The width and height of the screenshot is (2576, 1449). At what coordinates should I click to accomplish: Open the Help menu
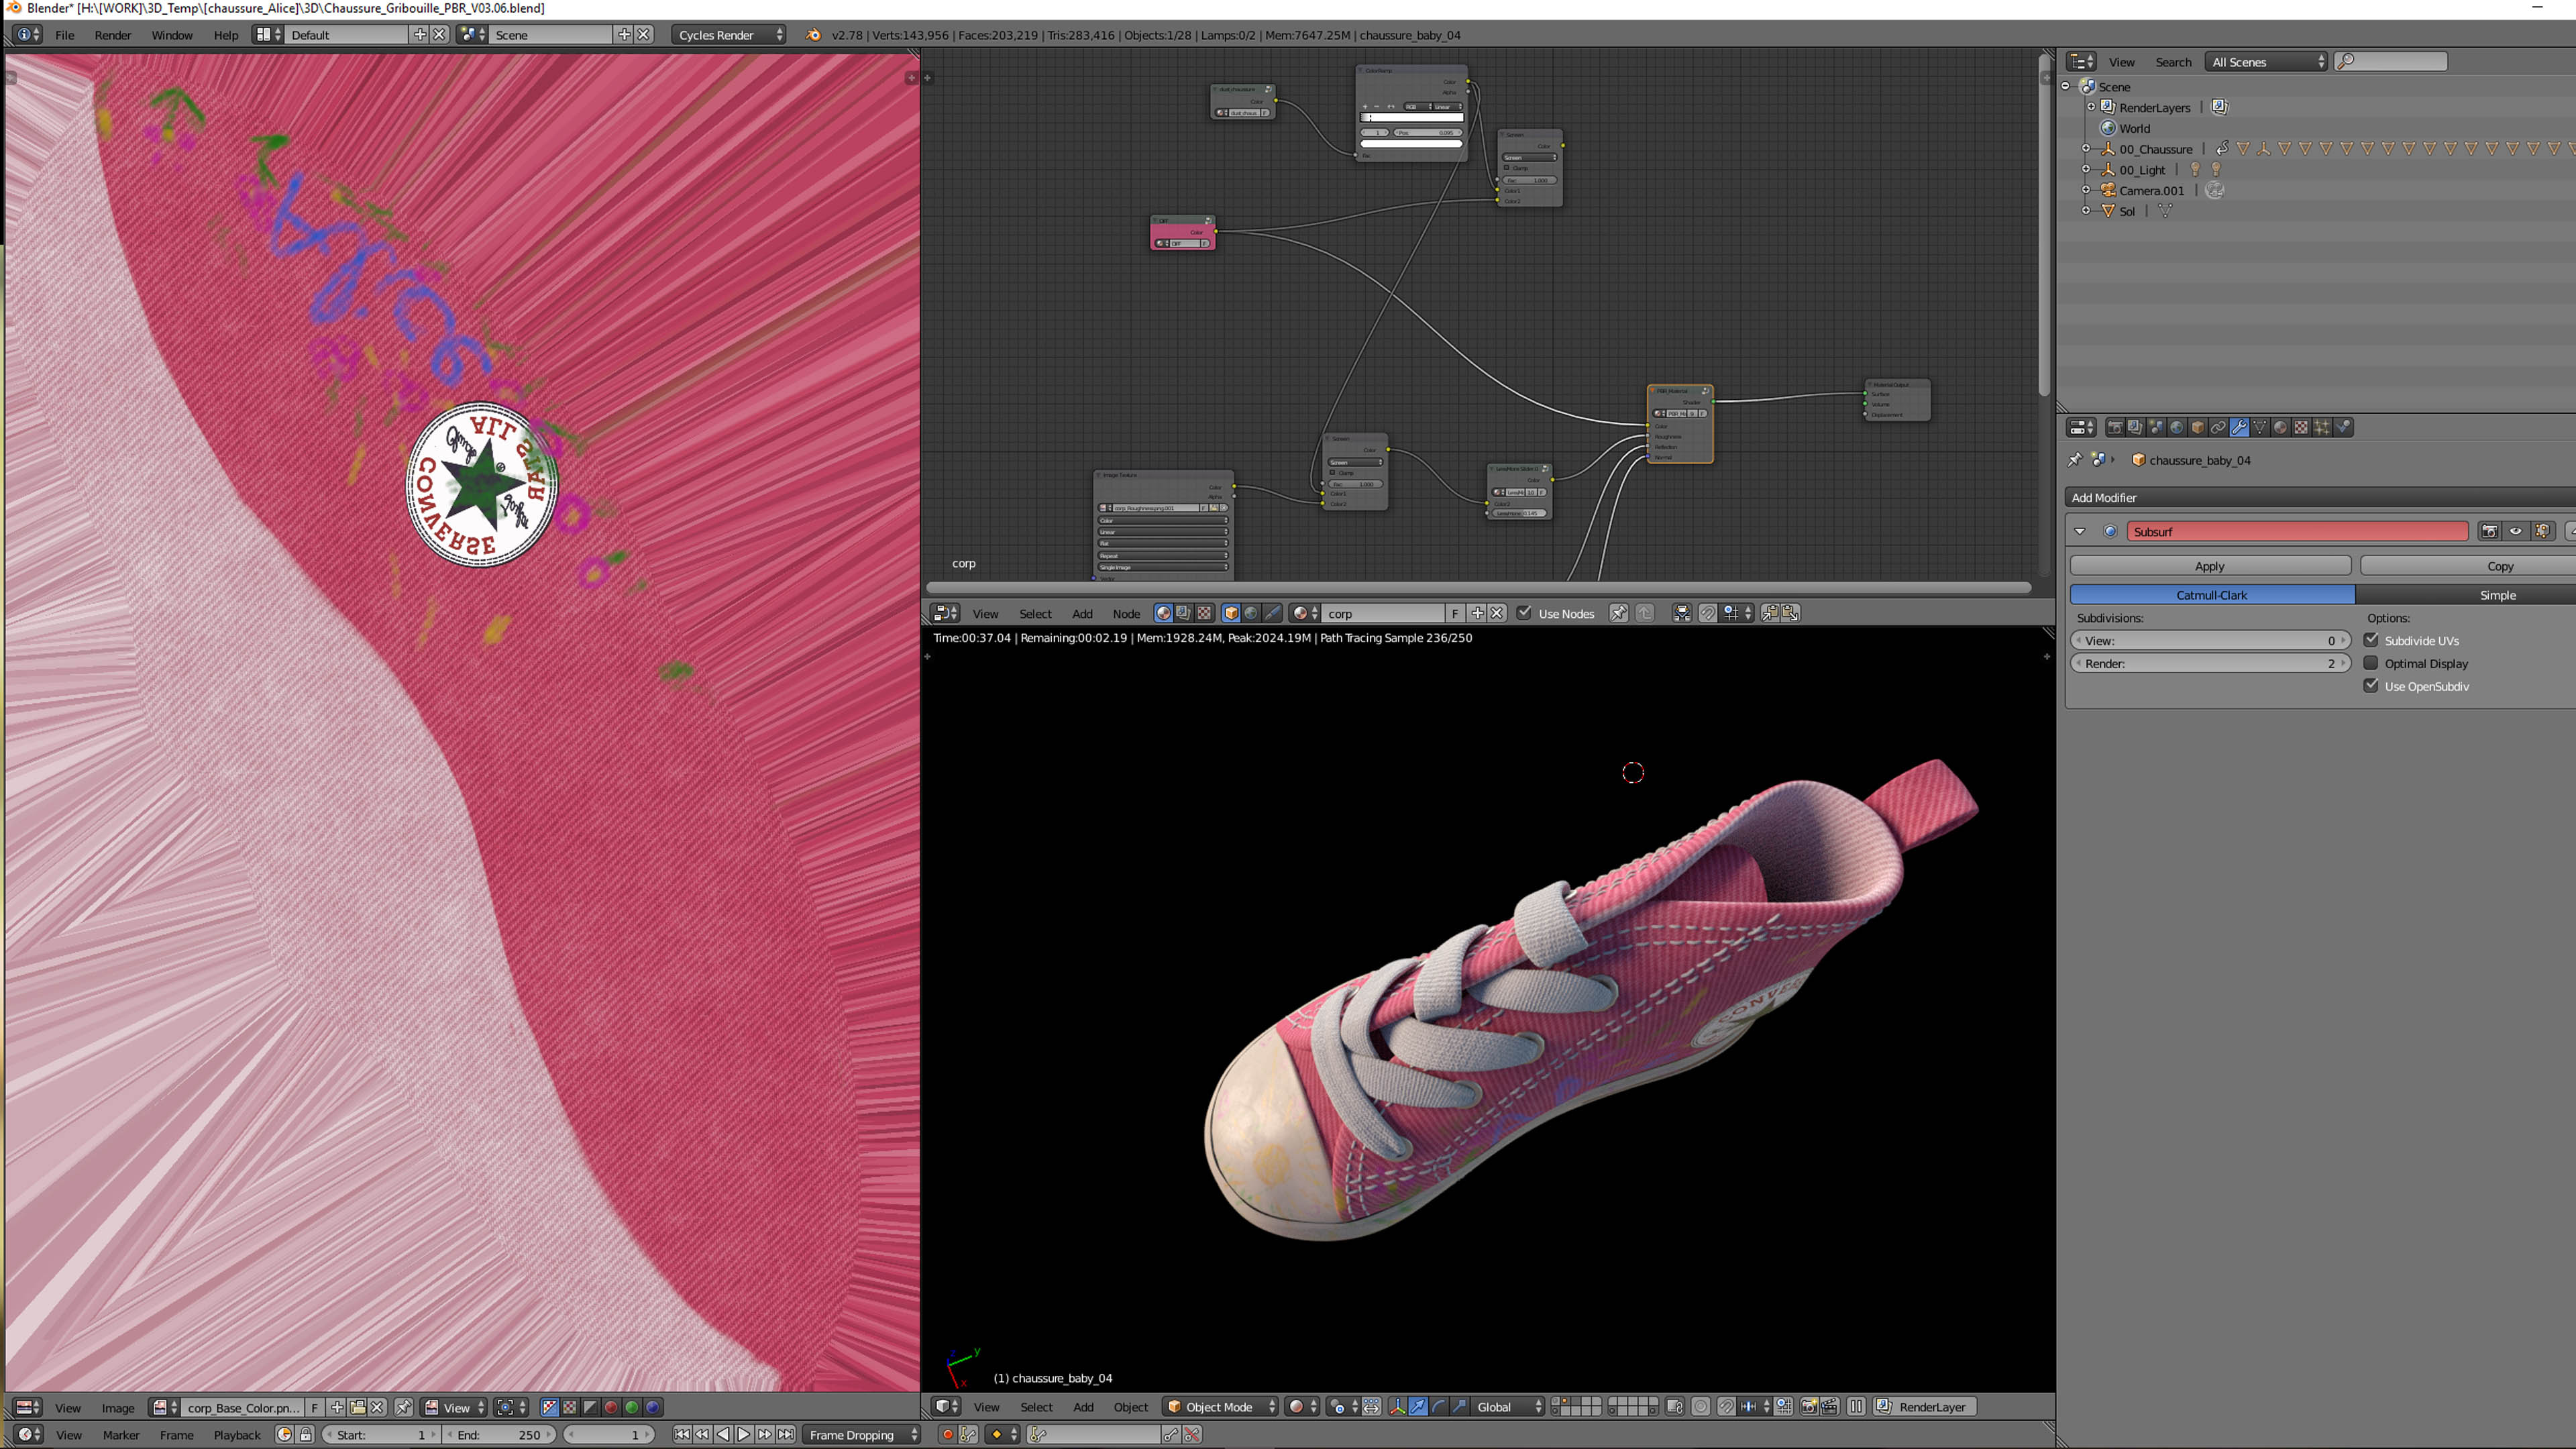226,34
